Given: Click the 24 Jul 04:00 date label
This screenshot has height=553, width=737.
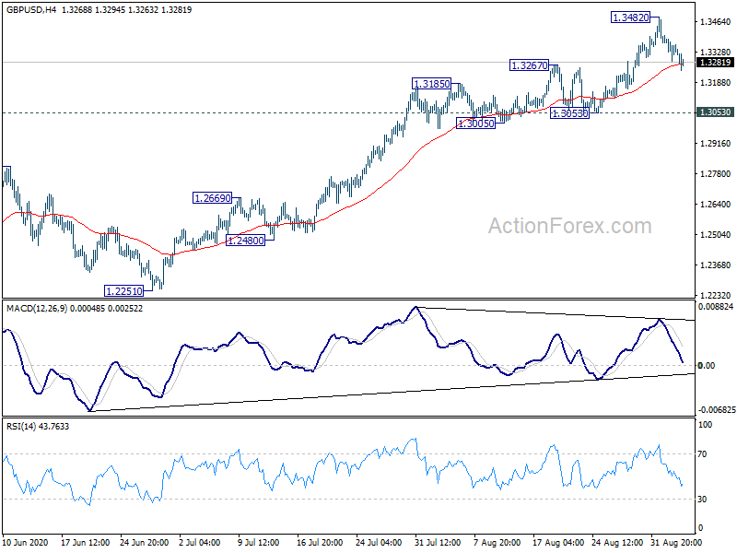Looking at the screenshot, I should (380, 542).
